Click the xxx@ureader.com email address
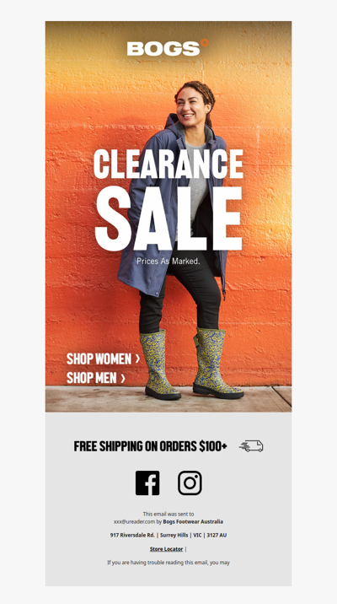337x604 pixels. [134, 521]
